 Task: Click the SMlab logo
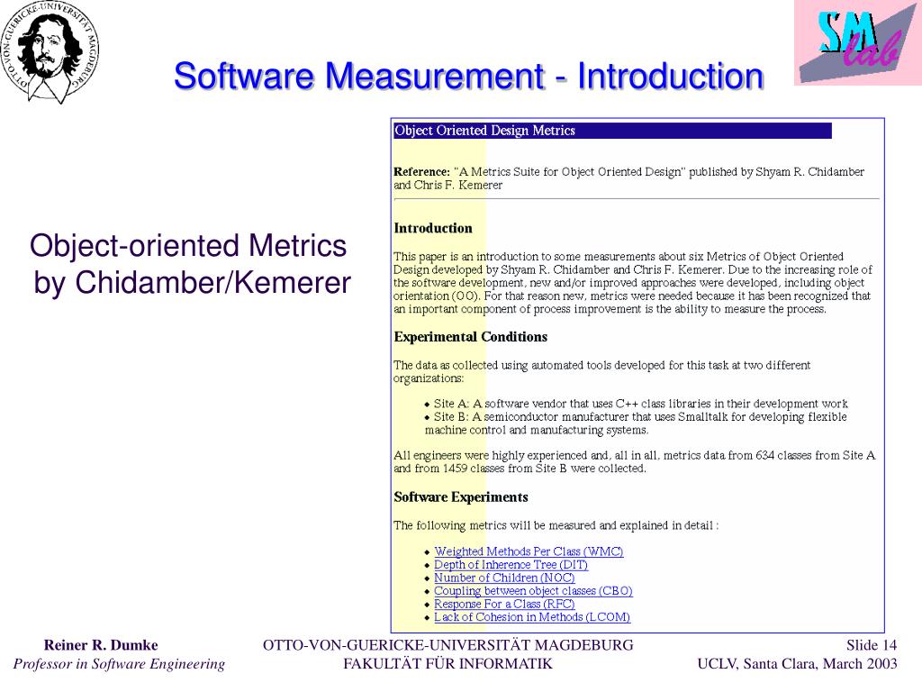tap(858, 42)
